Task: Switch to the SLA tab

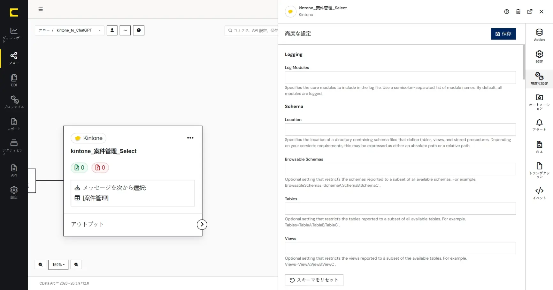Action: 539,147
